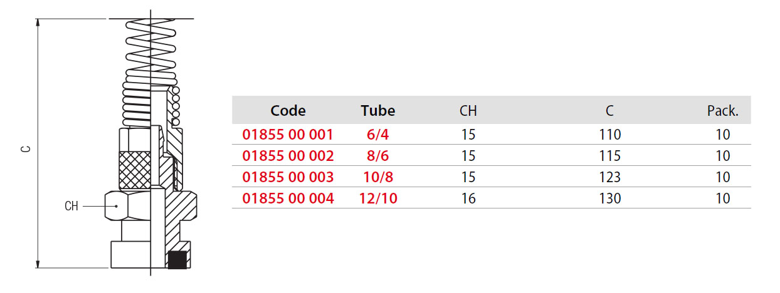The image size is (780, 293).
Task: Click product code 01855 00 001
Action: [x=288, y=135]
